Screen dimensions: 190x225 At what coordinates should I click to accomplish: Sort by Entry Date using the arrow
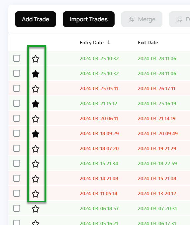click(x=109, y=42)
